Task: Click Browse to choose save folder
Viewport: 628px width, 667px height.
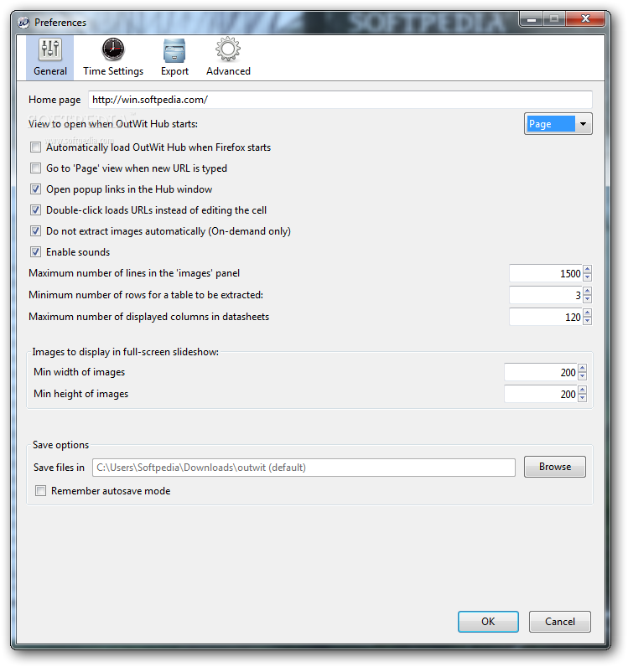Action: tap(555, 467)
